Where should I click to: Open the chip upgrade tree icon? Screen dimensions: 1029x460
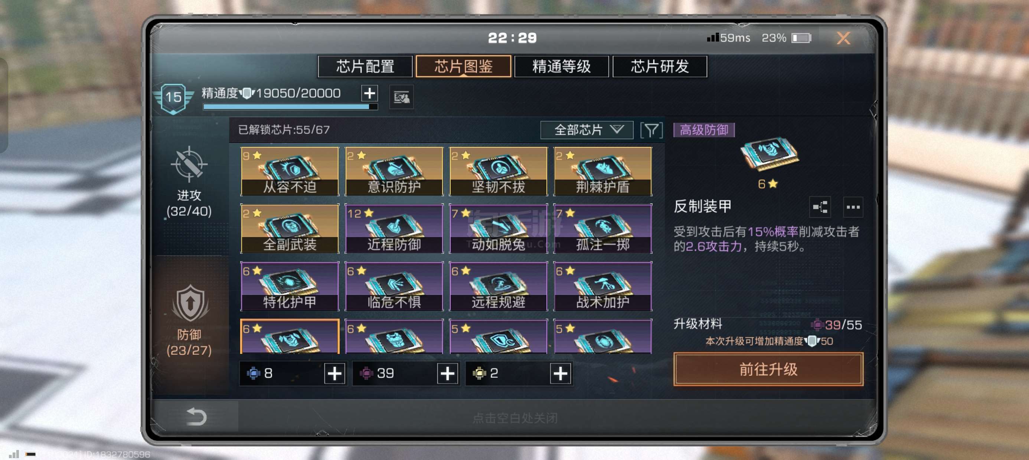click(x=820, y=207)
